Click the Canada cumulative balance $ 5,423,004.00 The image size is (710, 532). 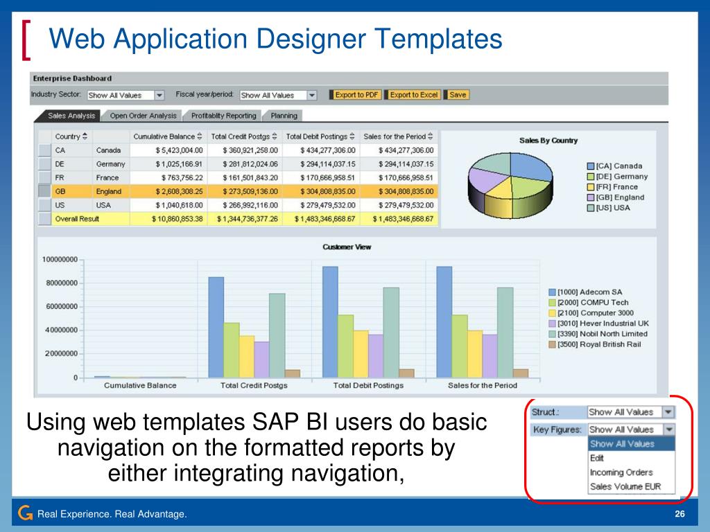pos(179,150)
